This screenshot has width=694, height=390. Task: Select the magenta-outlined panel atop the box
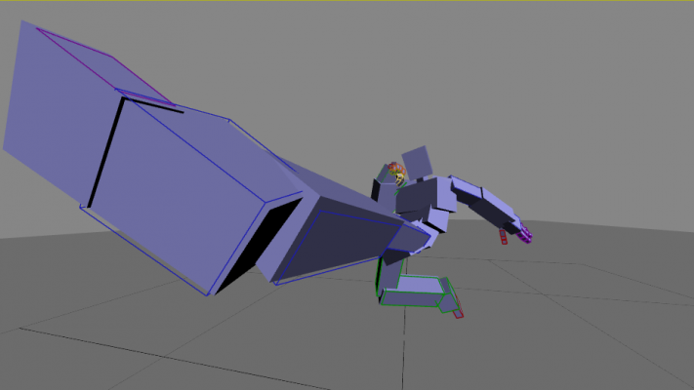(x=105, y=66)
